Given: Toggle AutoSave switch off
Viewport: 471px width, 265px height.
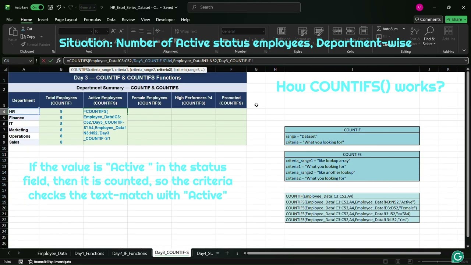Looking at the screenshot, I should tap(37, 7).
